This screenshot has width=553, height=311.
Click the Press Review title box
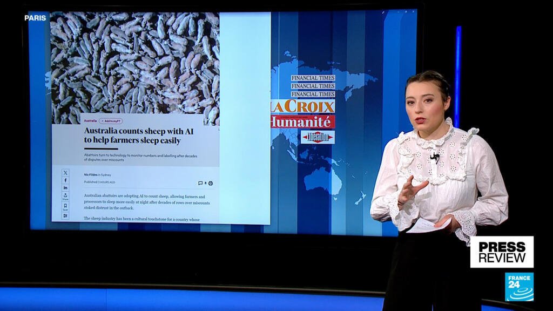point(502,252)
